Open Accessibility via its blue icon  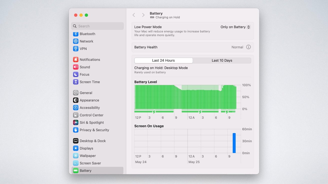(76, 108)
